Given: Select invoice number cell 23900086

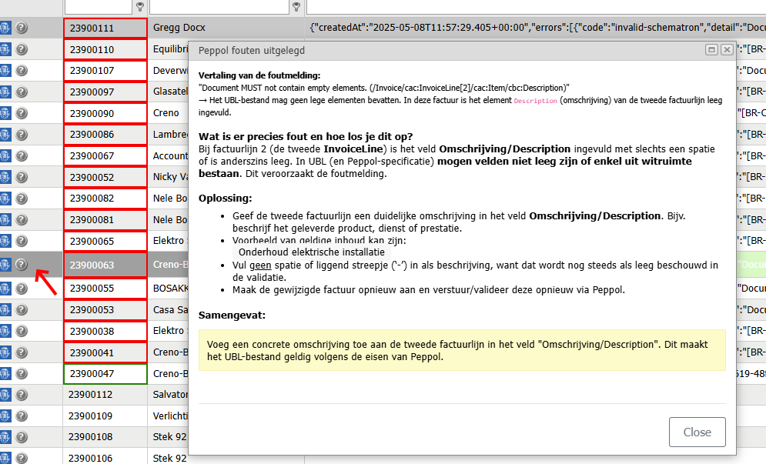Looking at the screenshot, I should pos(105,135).
